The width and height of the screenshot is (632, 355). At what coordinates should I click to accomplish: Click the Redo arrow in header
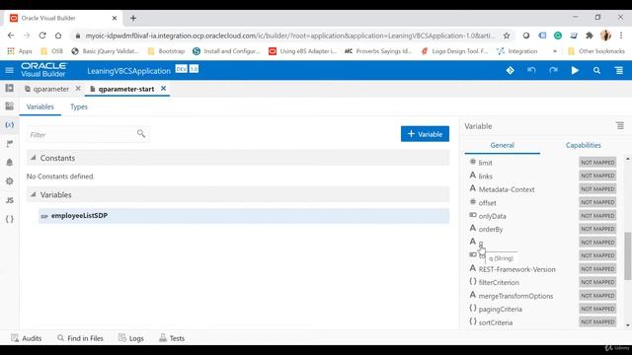tap(553, 70)
